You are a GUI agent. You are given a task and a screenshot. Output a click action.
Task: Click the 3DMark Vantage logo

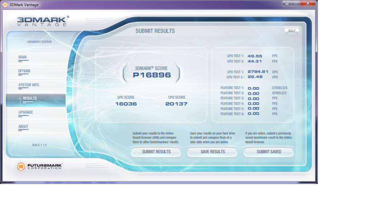tap(43, 21)
